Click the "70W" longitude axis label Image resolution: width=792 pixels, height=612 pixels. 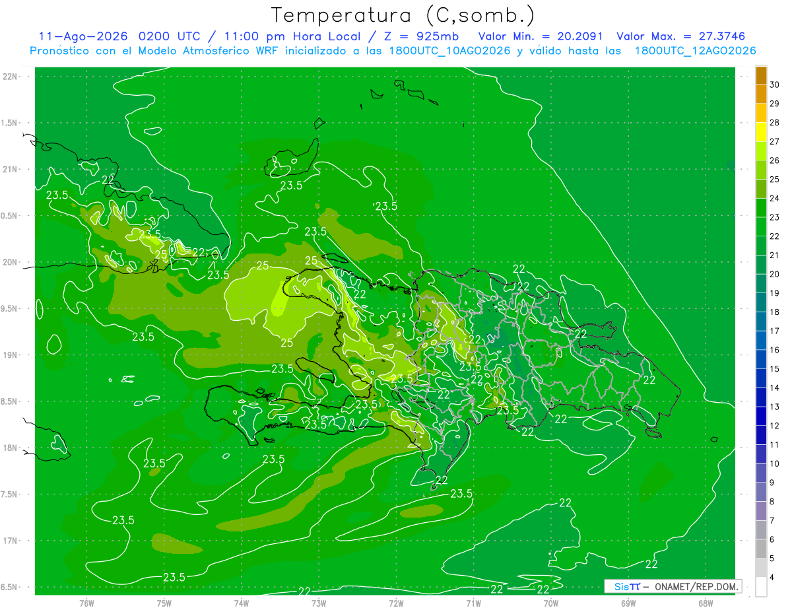[x=551, y=603]
